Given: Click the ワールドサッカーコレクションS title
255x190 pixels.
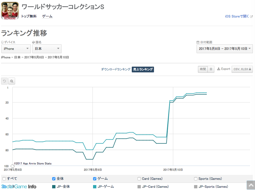Looking at the screenshot, I should (x=63, y=7).
